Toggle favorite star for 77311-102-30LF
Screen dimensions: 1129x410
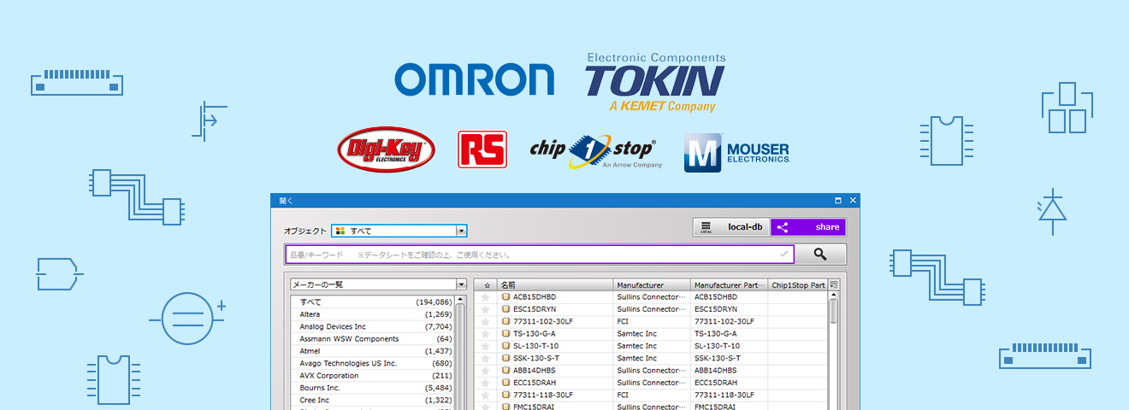coord(486,321)
